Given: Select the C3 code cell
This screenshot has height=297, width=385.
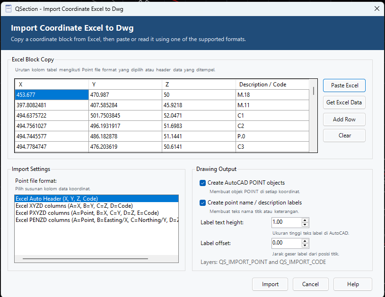Looking at the screenshot, I should coord(272,146).
